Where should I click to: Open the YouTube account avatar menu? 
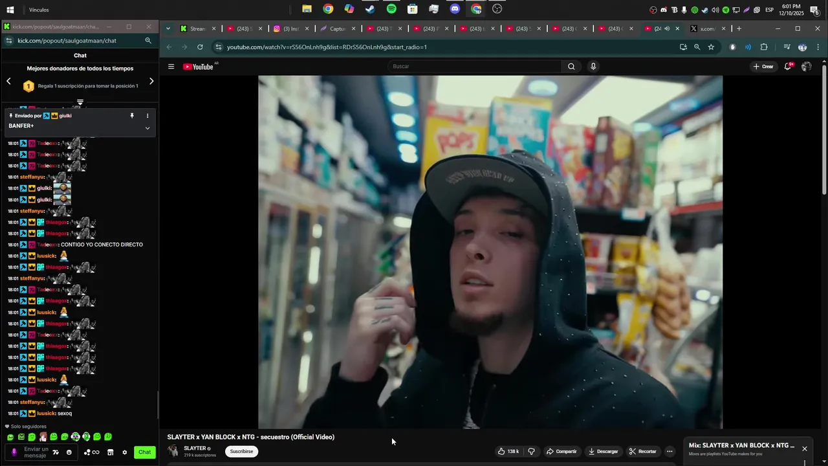tap(806, 67)
